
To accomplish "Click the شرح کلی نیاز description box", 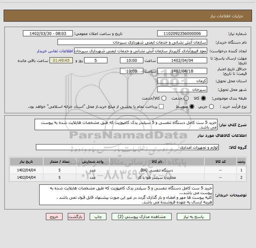I will (x=126, y=124).
